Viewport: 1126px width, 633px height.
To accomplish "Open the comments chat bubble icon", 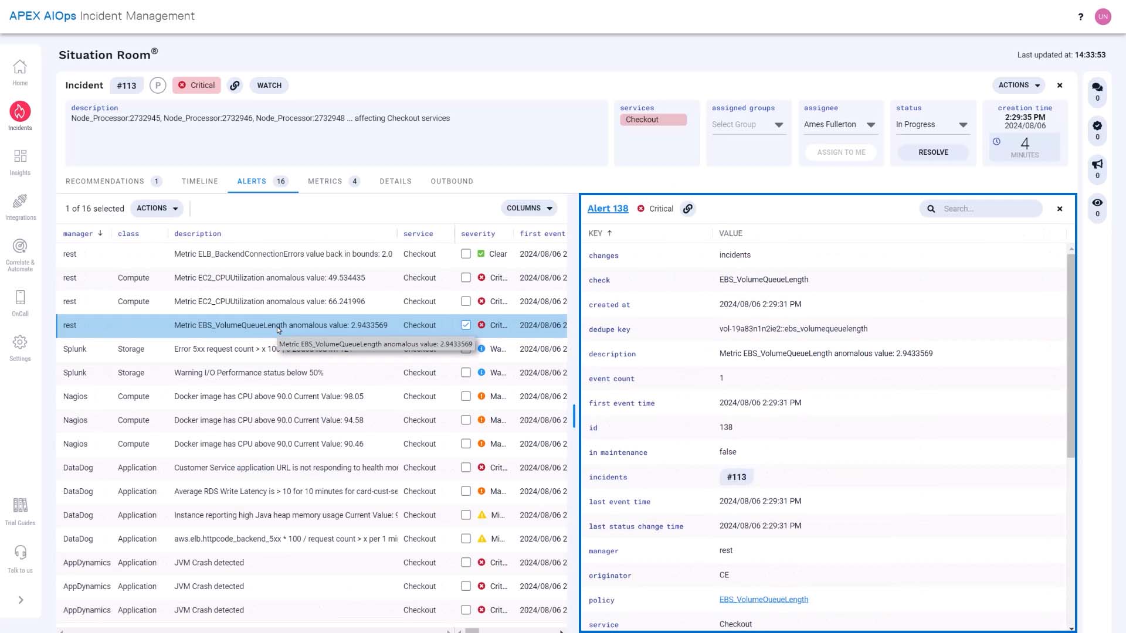I will (1097, 87).
